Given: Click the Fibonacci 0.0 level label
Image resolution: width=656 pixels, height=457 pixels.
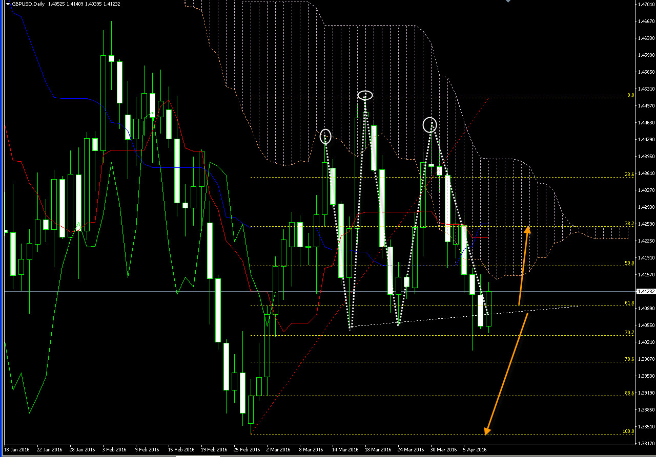Looking at the screenshot, I should 630,95.
